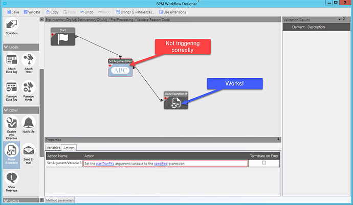The height and width of the screenshot is (205, 353).
Task: Select the Condition tool icon
Action: (x=11, y=24)
